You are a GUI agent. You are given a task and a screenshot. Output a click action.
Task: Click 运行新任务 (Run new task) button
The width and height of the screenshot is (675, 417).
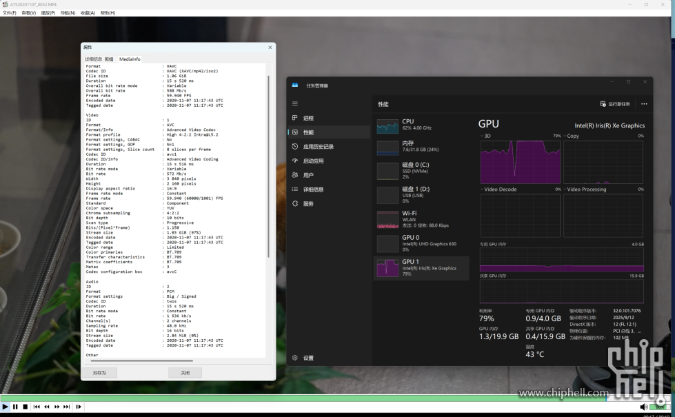(615, 104)
